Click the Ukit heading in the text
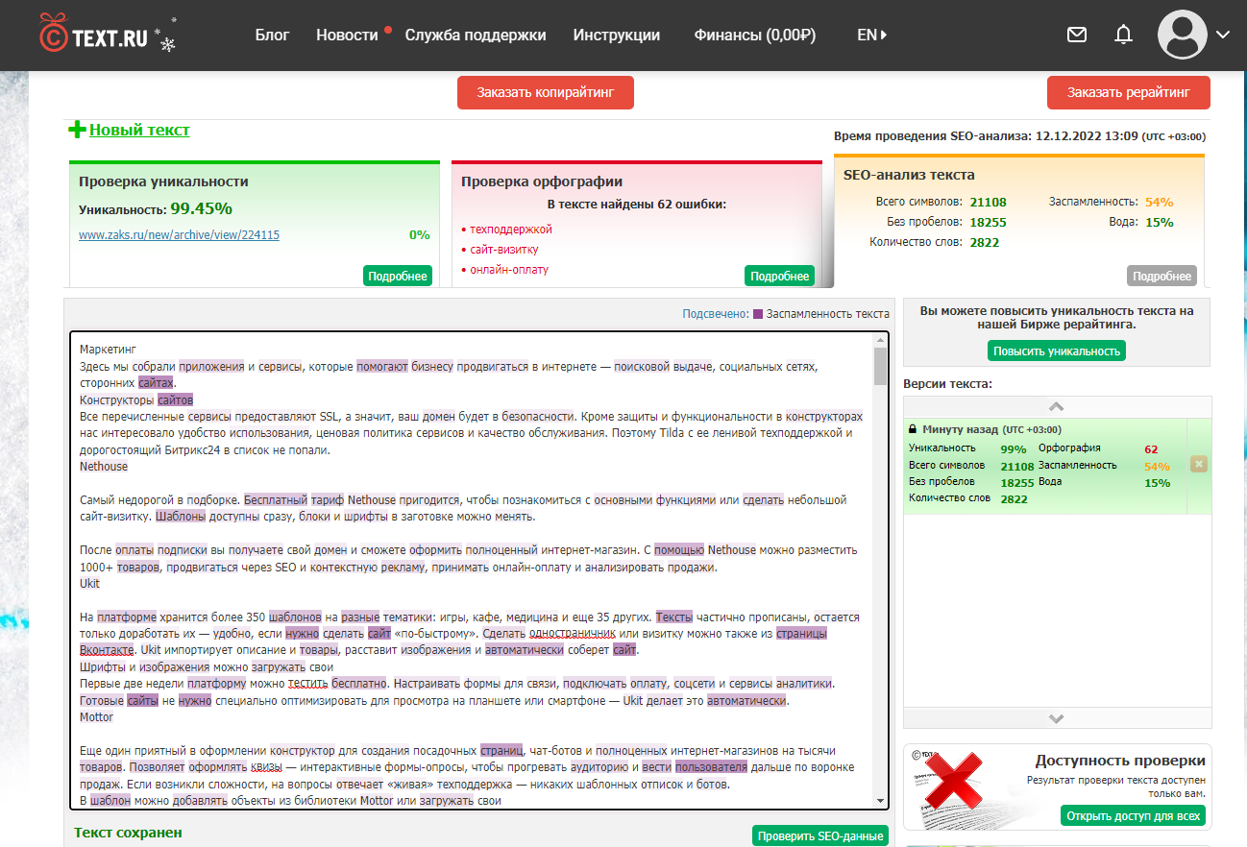Screen dimensions: 1247x847 (89, 584)
